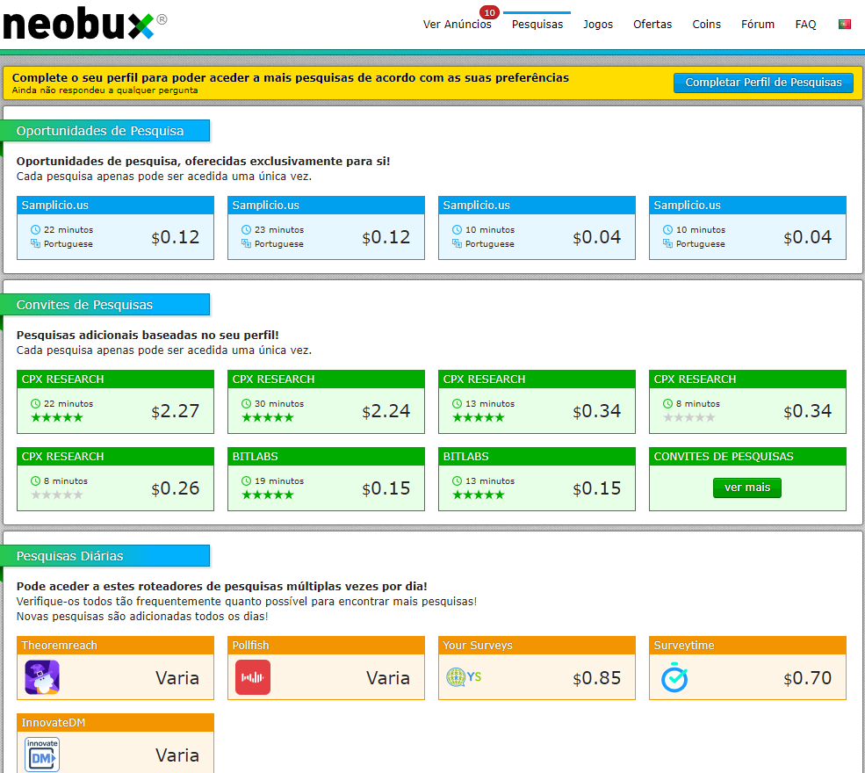This screenshot has height=773, width=865.
Task: Open the Theoremreach wizard icon
Action: (x=42, y=677)
